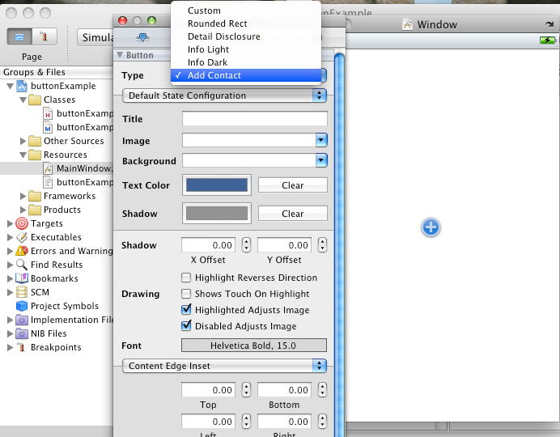This screenshot has height=437, width=560.
Task: Enable Highlight Reverses Direction checkbox
Action: [187, 278]
